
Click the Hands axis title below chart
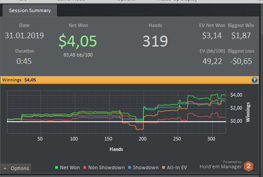pos(116,149)
